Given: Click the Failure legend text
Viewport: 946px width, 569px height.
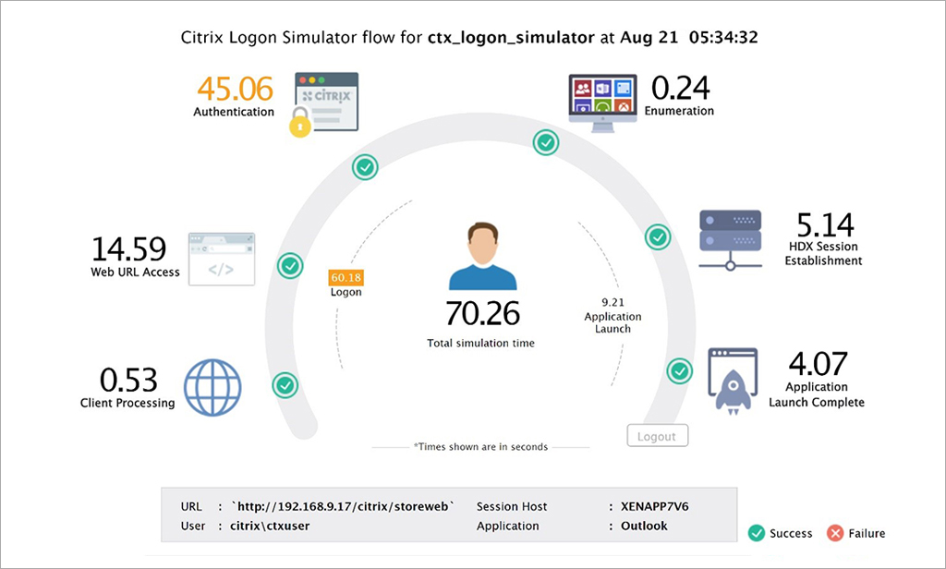Looking at the screenshot, I should [867, 533].
